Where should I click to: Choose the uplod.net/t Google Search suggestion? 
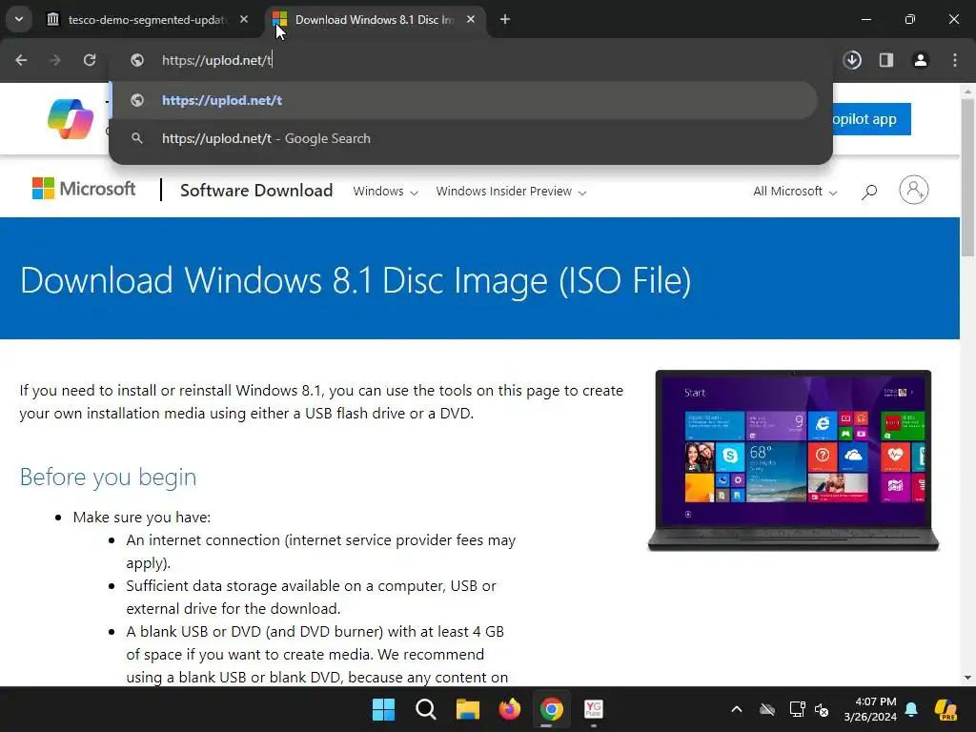(464, 138)
